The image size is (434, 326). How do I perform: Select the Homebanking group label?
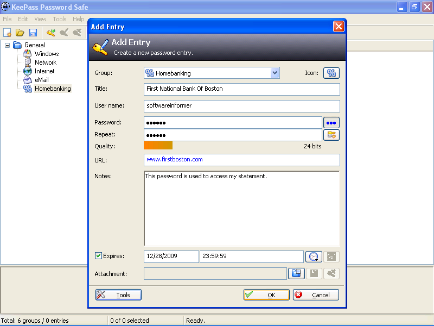(x=53, y=89)
